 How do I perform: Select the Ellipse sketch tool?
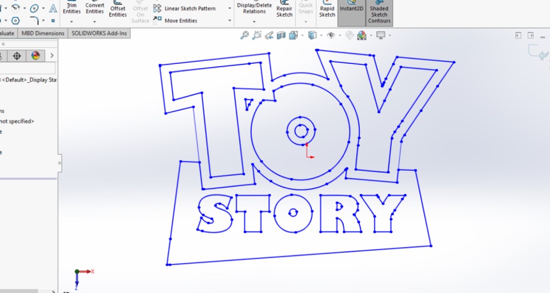(x=34, y=8)
